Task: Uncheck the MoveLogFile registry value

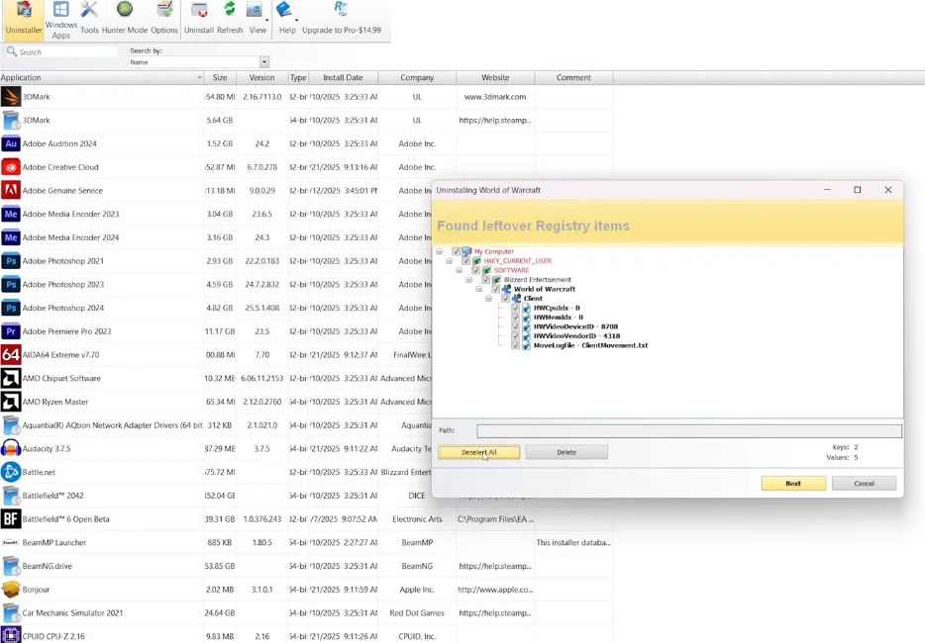Action: pos(516,345)
